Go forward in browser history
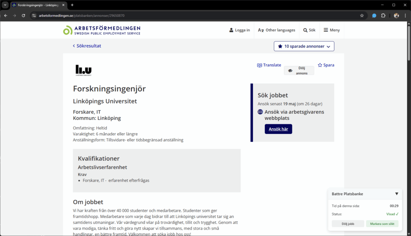 [14, 16]
